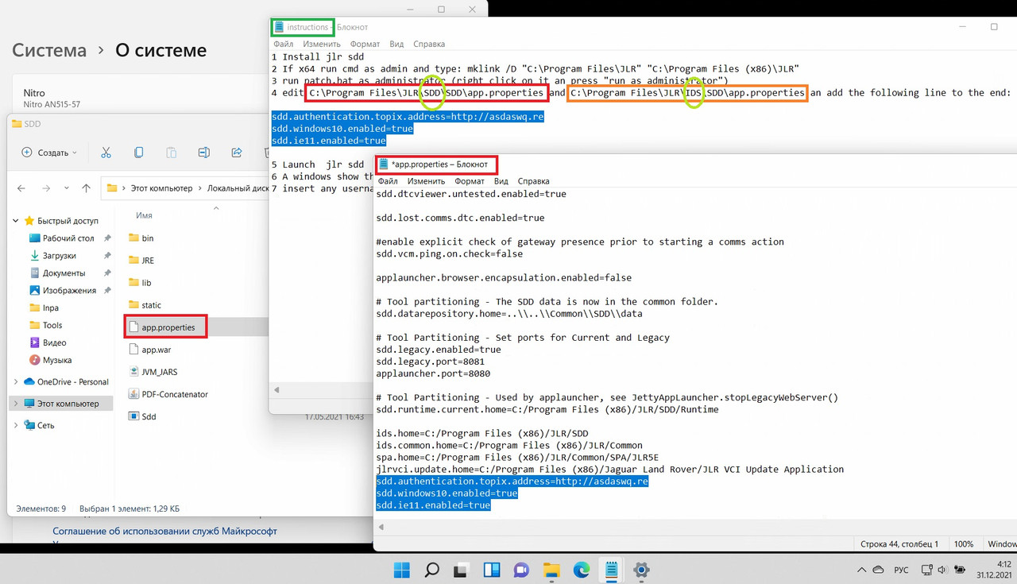This screenshot has width=1017, height=584.
Task: Open recent locations dropdown in Explorer navigation
Action: point(65,189)
